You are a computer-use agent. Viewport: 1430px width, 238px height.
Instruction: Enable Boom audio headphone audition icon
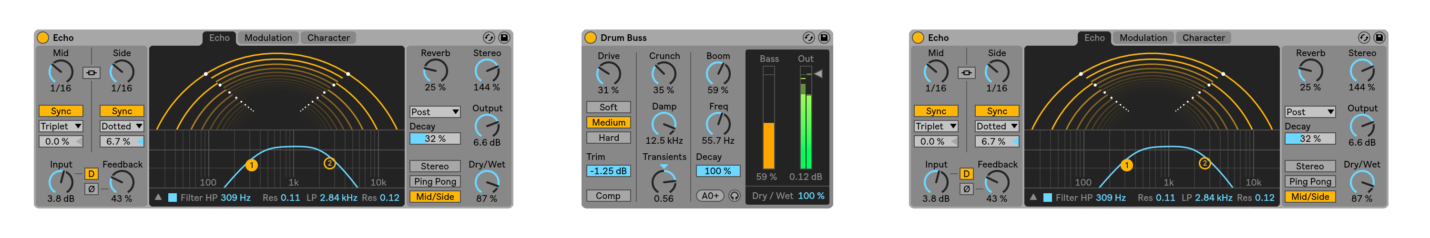tap(735, 196)
